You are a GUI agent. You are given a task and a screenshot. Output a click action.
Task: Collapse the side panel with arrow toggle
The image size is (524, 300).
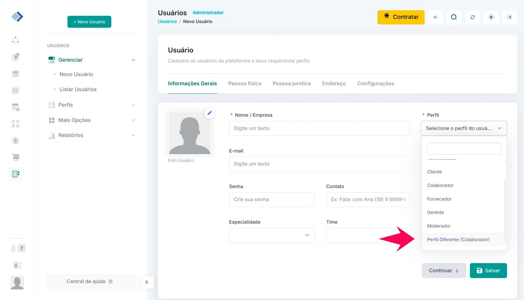147,282
